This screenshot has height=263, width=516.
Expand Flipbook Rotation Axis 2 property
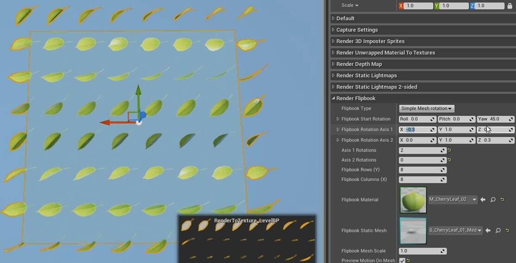coord(338,140)
